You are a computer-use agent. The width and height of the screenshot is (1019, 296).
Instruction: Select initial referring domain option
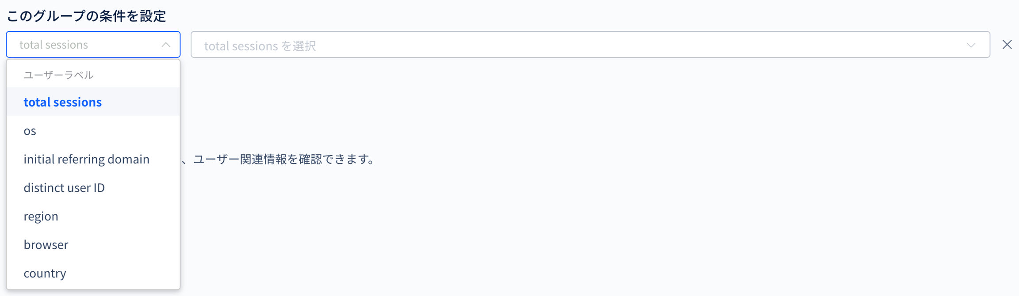86,159
